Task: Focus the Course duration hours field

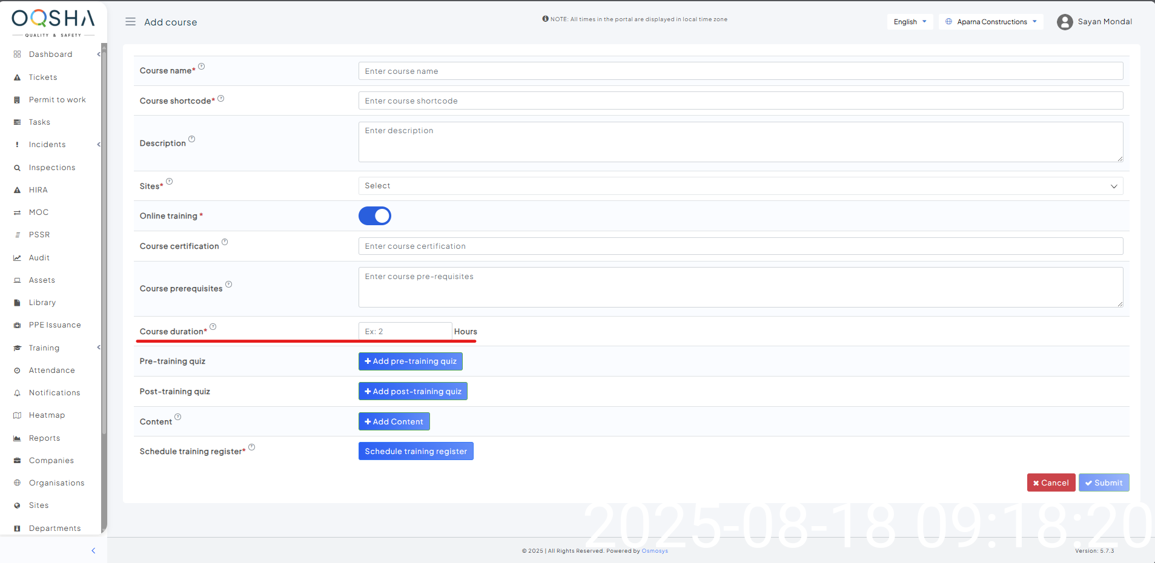Action: 405,332
